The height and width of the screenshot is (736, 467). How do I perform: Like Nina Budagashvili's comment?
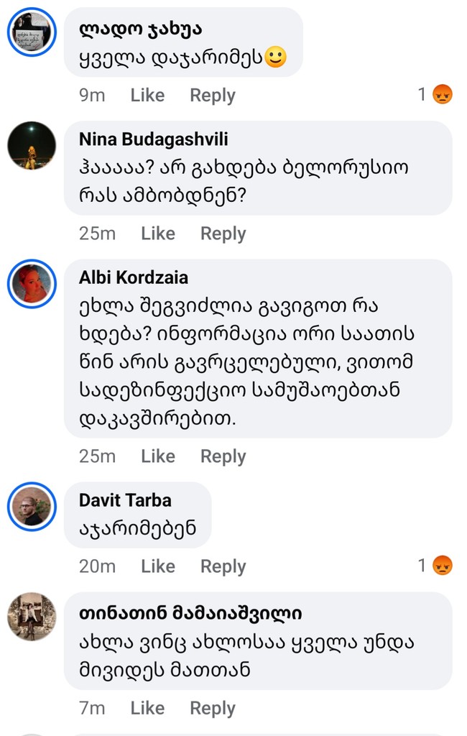point(158,234)
